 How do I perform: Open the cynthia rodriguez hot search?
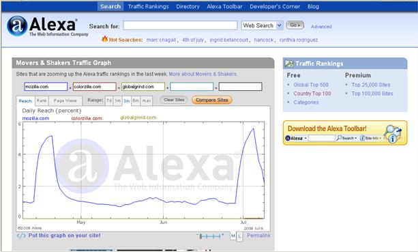pos(299,40)
